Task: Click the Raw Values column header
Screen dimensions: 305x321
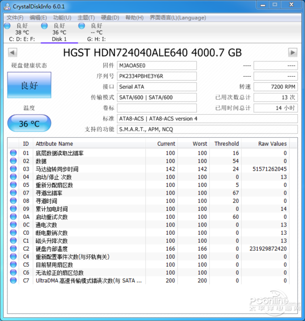Action: 265,144
